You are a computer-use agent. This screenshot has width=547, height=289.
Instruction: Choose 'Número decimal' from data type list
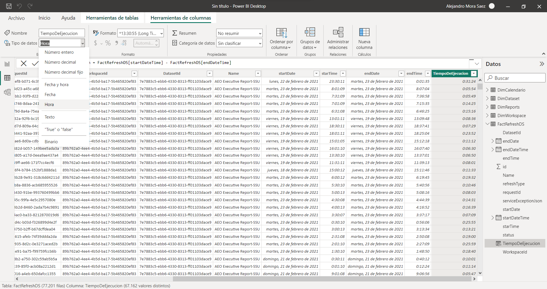pyautogui.click(x=60, y=62)
